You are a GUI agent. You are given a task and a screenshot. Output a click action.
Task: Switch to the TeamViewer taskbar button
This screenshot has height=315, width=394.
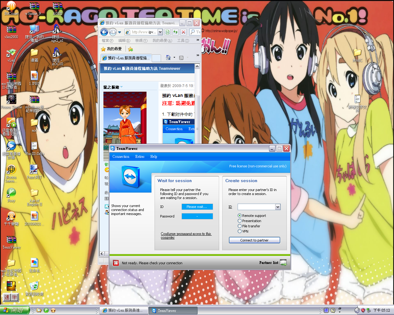coord(173,311)
